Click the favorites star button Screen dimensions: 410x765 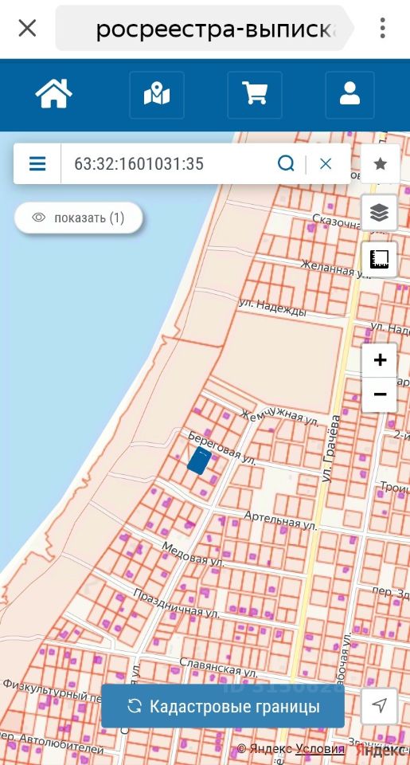click(380, 164)
